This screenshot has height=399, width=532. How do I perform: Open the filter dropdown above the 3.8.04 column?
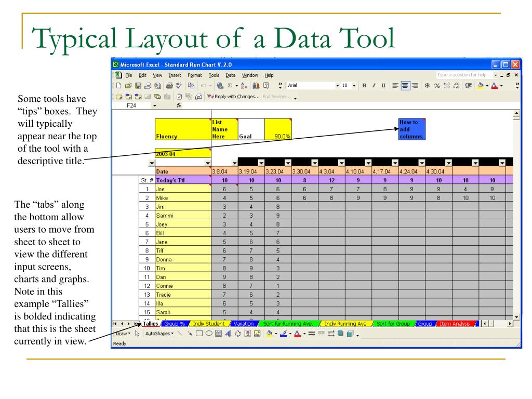(234, 163)
